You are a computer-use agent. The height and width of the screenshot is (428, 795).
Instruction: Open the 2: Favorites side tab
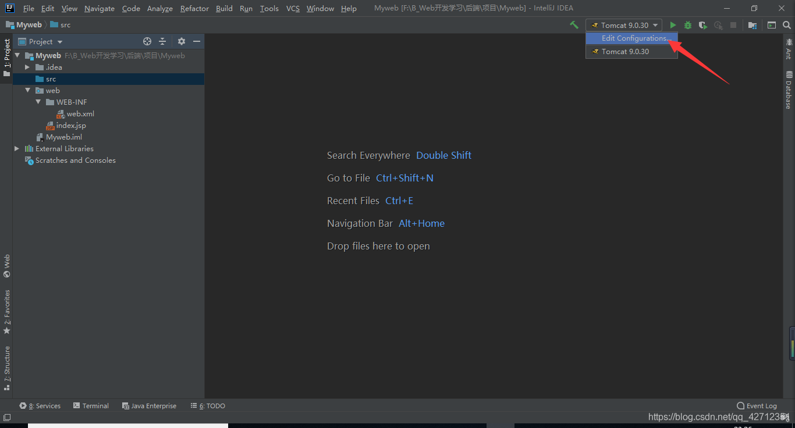6,312
